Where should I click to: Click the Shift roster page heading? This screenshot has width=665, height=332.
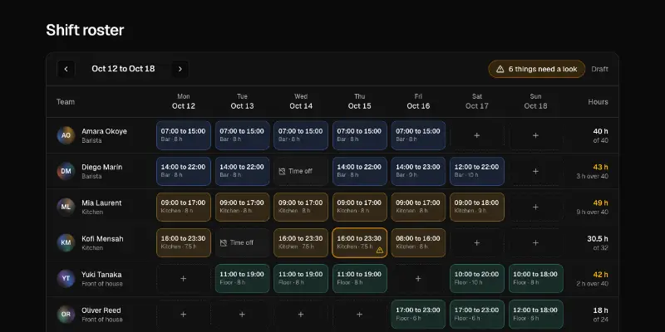tap(85, 30)
